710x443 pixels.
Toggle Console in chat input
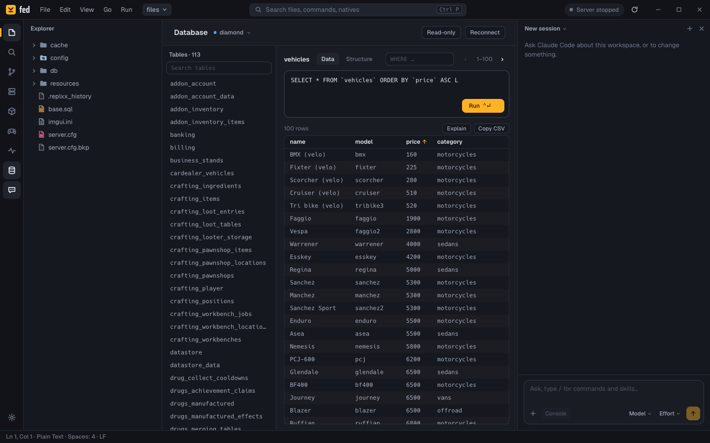[556, 413]
